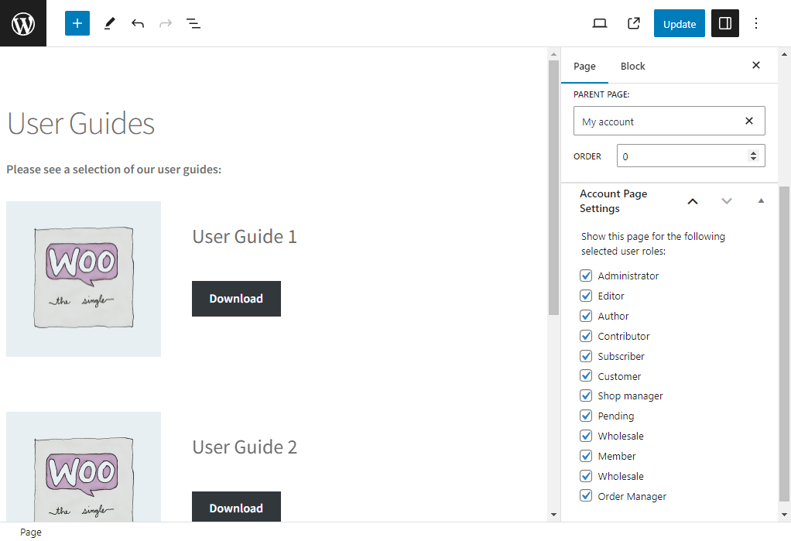Open the Document Overview list view
The width and height of the screenshot is (791, 541).
click(193, 23)
